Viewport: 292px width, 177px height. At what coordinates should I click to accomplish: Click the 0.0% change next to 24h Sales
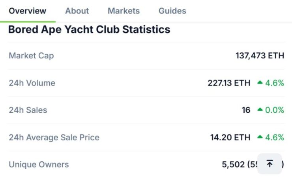[x=275, y=110]
